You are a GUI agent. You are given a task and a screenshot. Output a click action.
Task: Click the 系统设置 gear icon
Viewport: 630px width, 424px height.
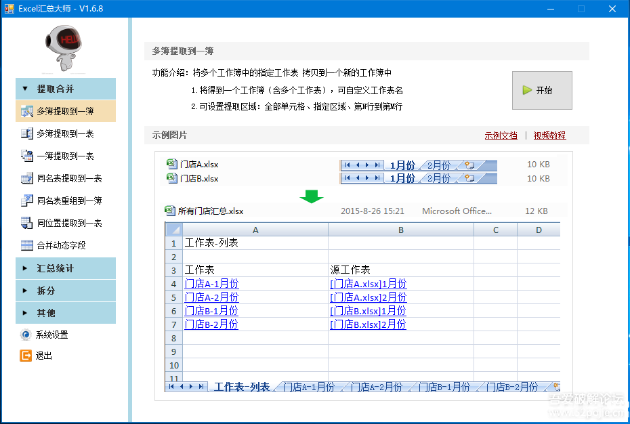coord(26,335)
